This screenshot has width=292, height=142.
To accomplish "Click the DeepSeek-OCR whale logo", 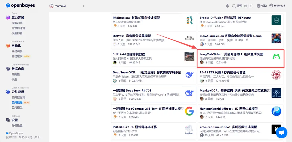I will tap(190, 75).
